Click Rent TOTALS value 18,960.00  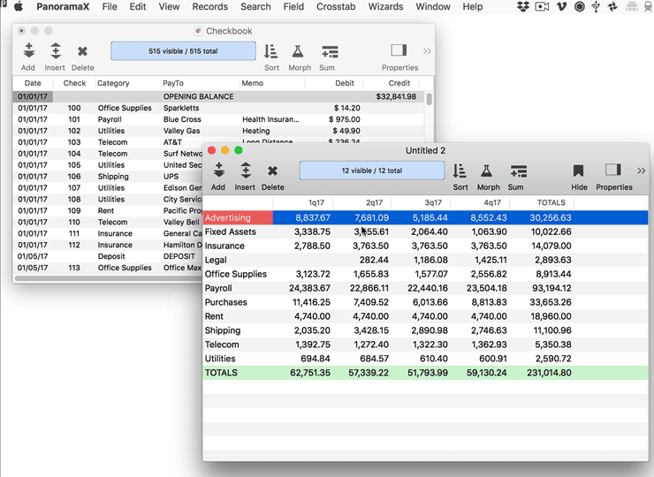coord(551,316)
